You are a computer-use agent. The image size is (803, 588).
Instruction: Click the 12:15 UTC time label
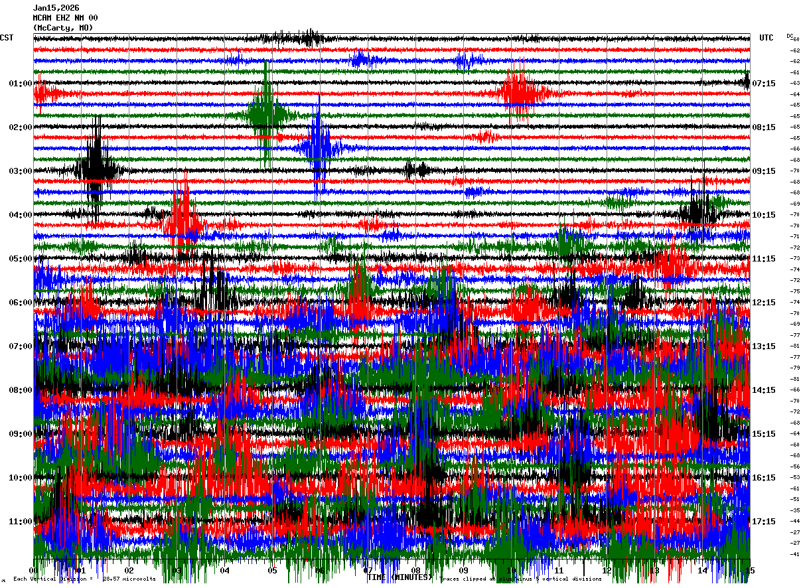[x=764, y=303]
